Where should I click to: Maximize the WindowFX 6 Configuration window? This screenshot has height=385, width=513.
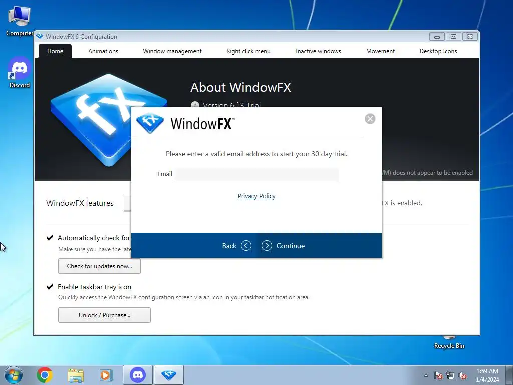coord(453,36)
